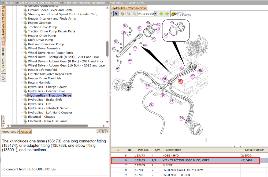Click callout 6 highlighted on the diagram
The height and width of the screenshot is (177, 268).
181,81
